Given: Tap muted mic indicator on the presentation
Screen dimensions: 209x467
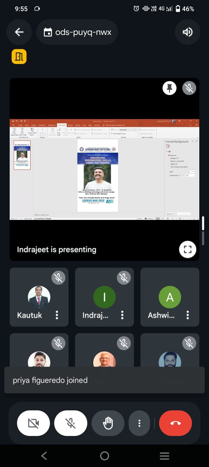Looking at the screenshot, I should [189, 88].
